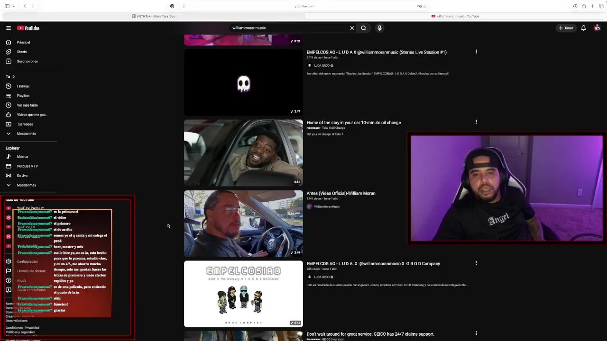This screenshot has width=607, height=341.
Task: Open the notifications bell
Action: coord(583,28)
